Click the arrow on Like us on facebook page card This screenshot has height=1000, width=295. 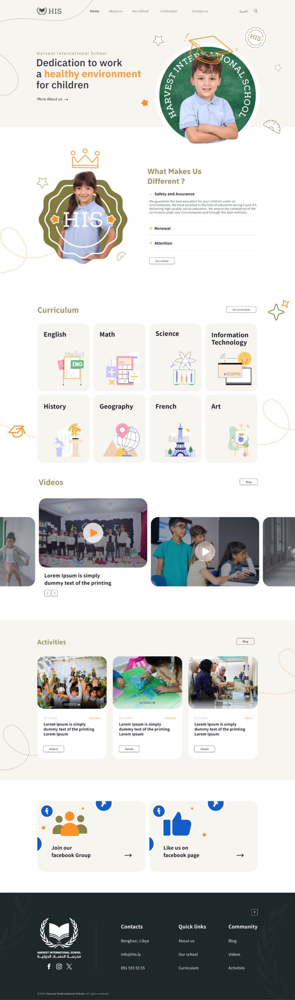click(x=240, y=855)
